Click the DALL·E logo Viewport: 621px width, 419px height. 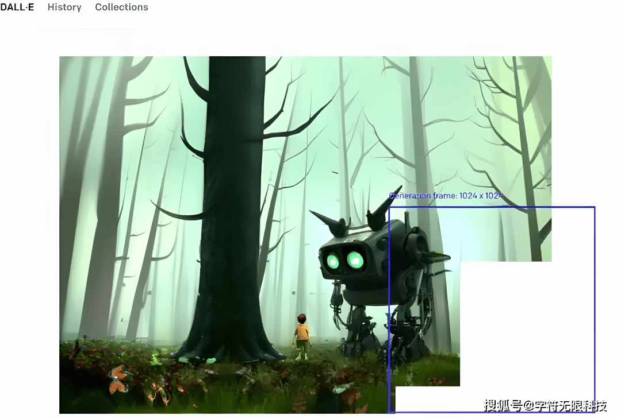tap(17, 7)
